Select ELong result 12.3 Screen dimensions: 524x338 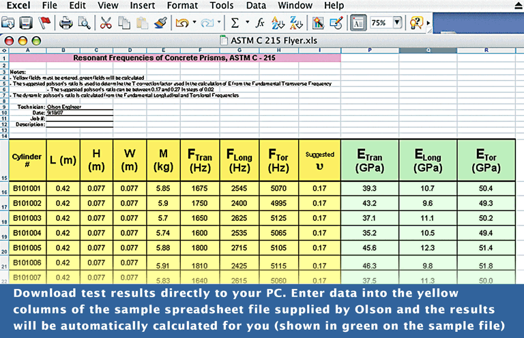(428, 248)
